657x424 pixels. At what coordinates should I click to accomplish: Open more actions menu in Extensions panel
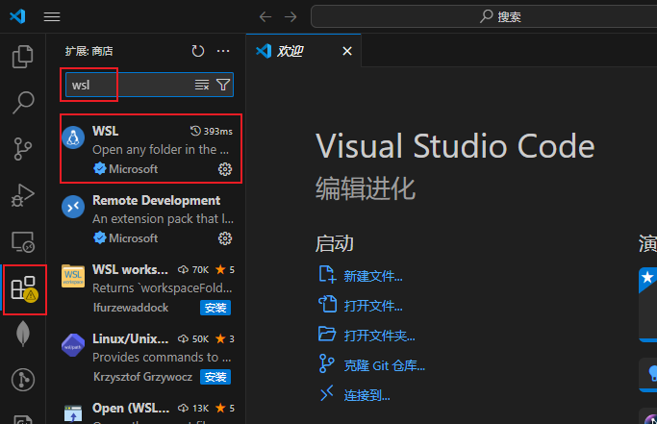pyautogui.click(x=223, y=51)
